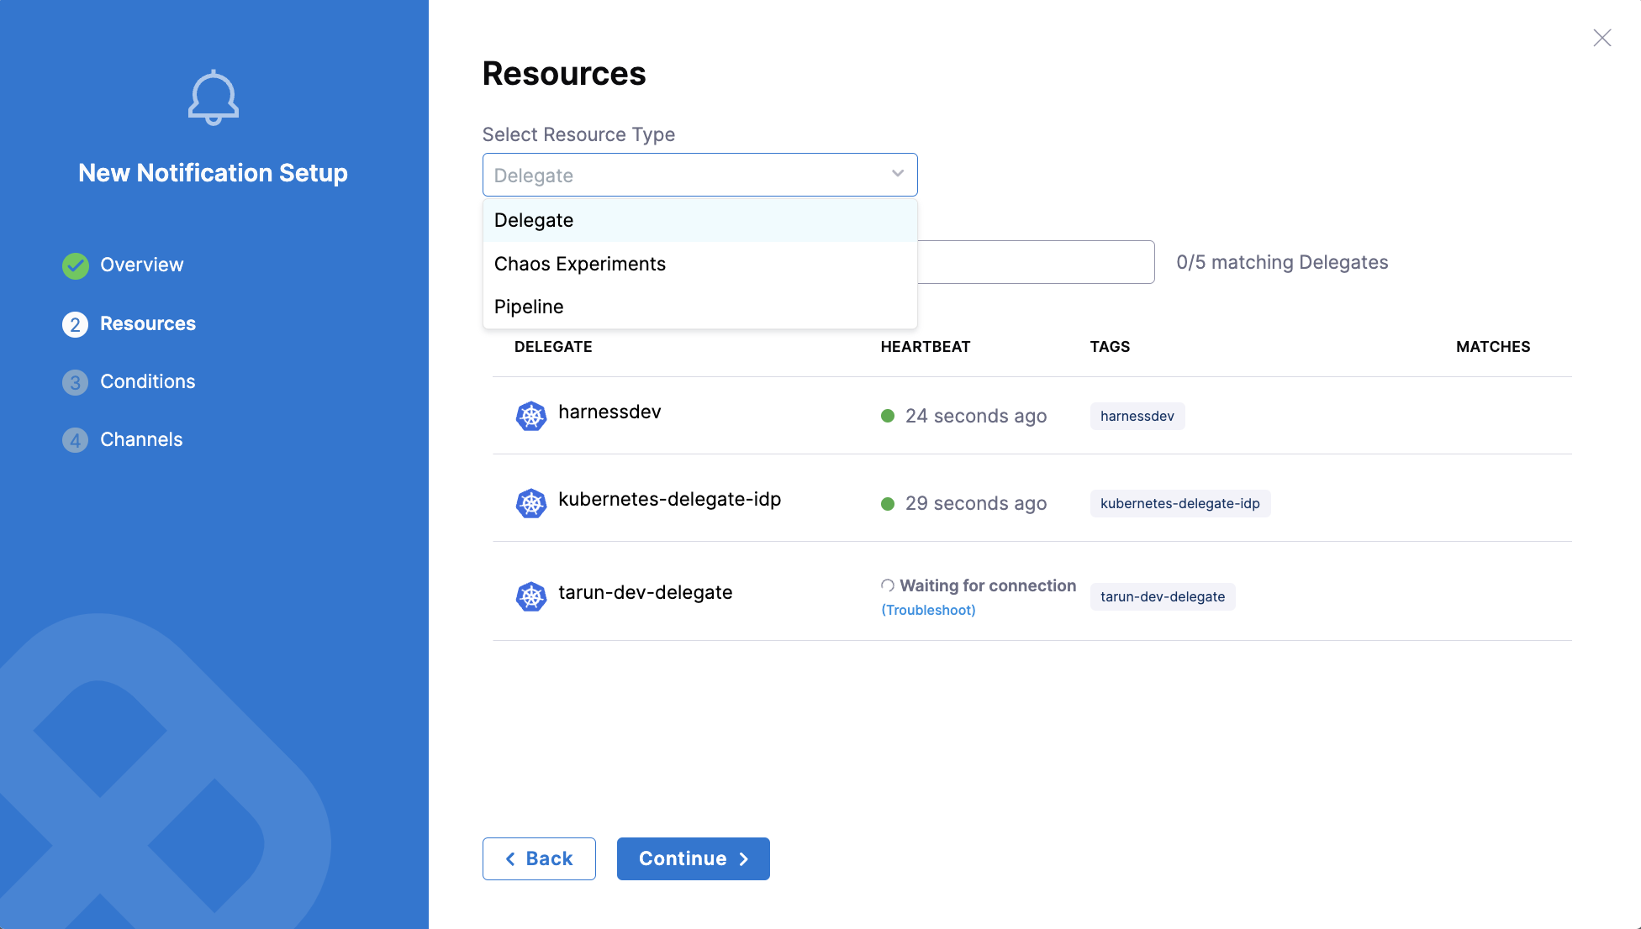Click the step 4 Channels number icon
The height and width of the screenshot is (929, 1641).
point(76,440)
